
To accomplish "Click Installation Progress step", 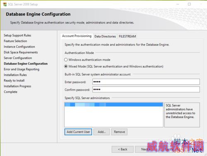I will pos(17,86).
